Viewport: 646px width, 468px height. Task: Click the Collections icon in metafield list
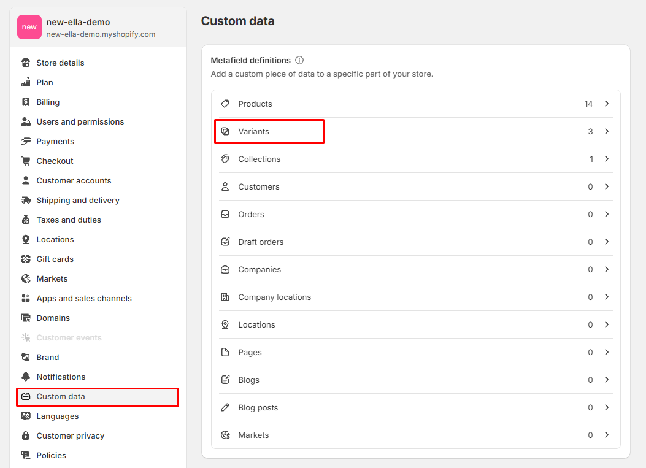pyautogui.click(x=225, y=159)
